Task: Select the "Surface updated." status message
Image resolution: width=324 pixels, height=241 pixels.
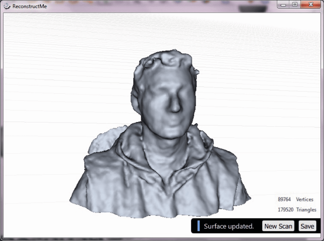Action: pos(229,226)
